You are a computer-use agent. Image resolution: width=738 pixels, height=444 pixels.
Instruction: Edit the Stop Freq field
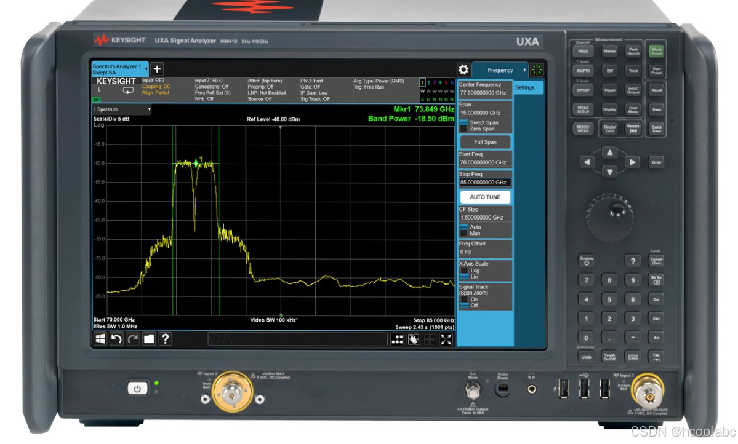point(485,179)
